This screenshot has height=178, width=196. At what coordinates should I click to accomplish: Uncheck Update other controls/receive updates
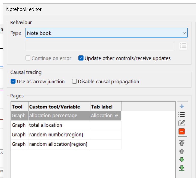point(81,58)
